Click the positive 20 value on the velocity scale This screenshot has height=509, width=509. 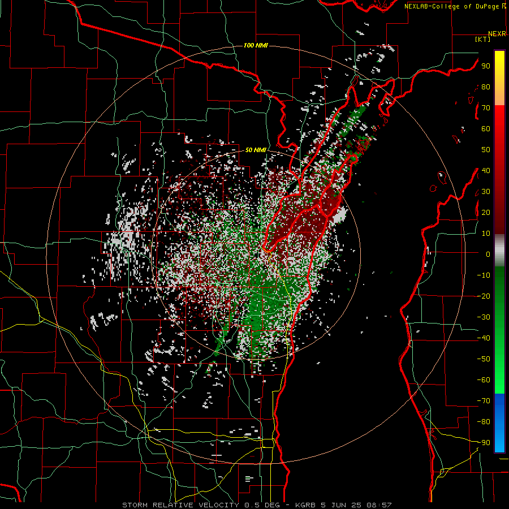click(486, 212)
